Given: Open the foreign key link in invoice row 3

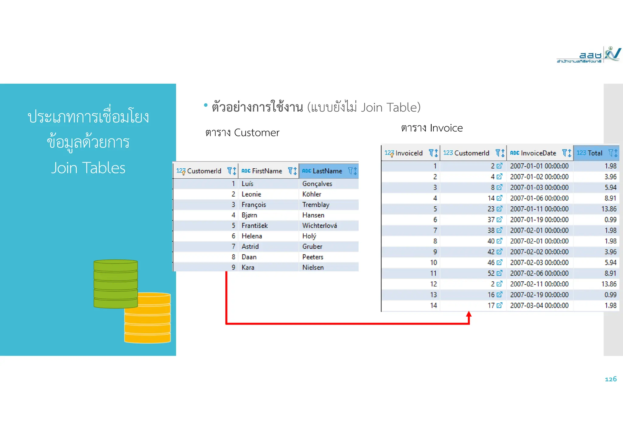Looking at the screenshot, I should (499, 187).
